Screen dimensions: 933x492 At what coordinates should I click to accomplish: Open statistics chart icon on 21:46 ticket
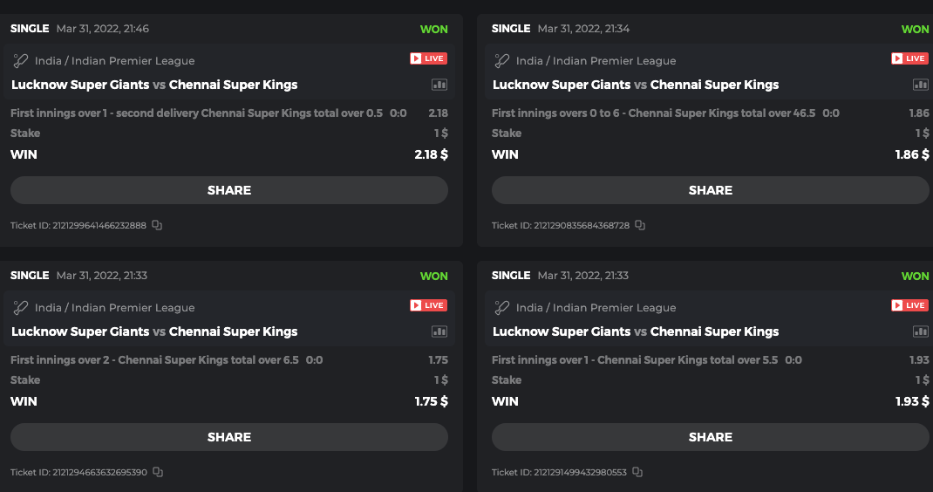[x=439, y=85]
